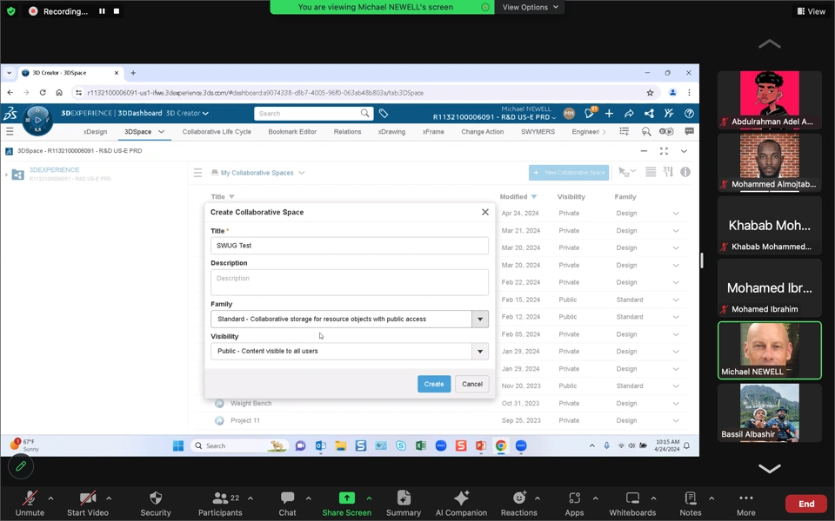The image size is (835, 521).
Task: Click the search magnifier icon in dashboard
Action: point(646,131)
